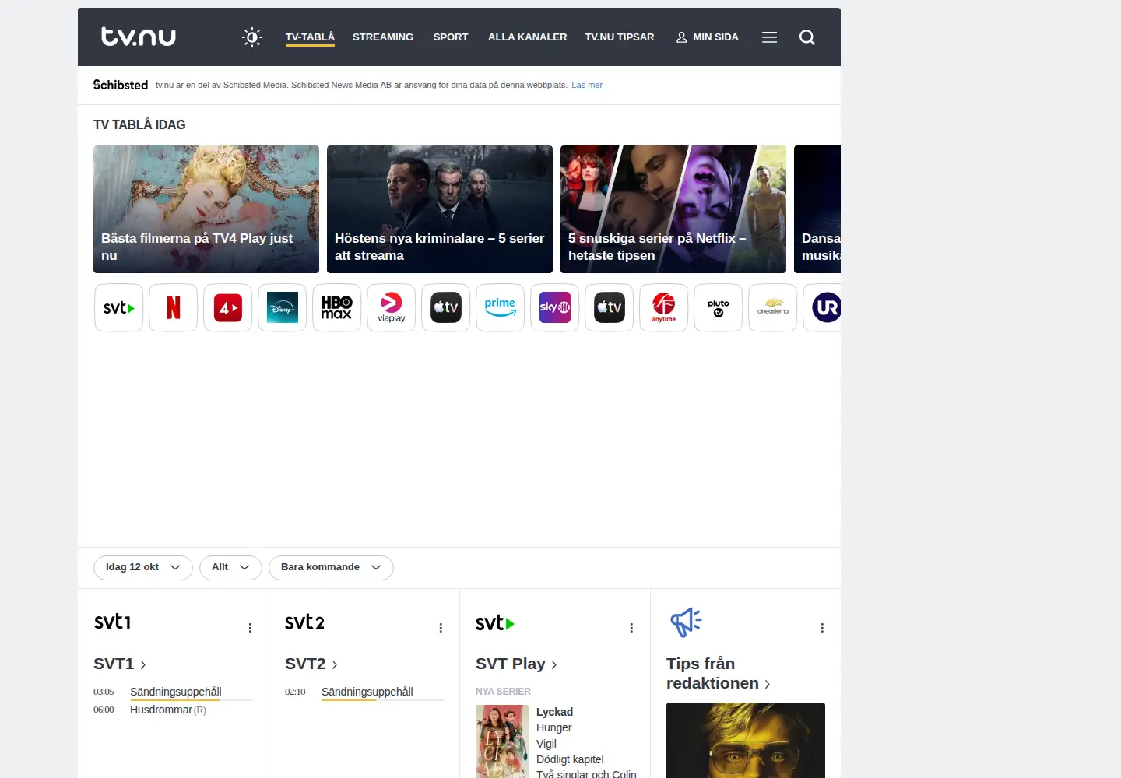Select the Viaplay streaming service icon
This screenshot has height=778, width=1121.
click(x=392, y=308)
